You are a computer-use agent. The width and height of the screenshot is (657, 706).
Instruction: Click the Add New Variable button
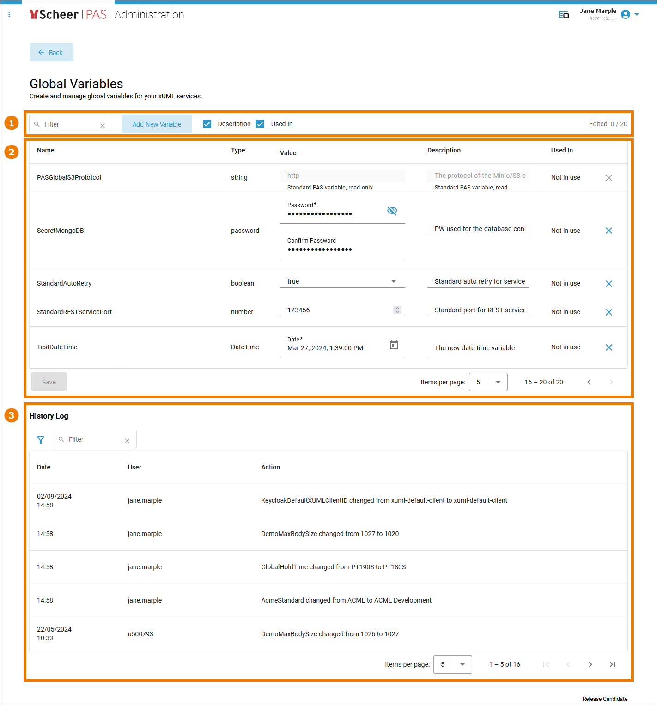pos(157,124)
